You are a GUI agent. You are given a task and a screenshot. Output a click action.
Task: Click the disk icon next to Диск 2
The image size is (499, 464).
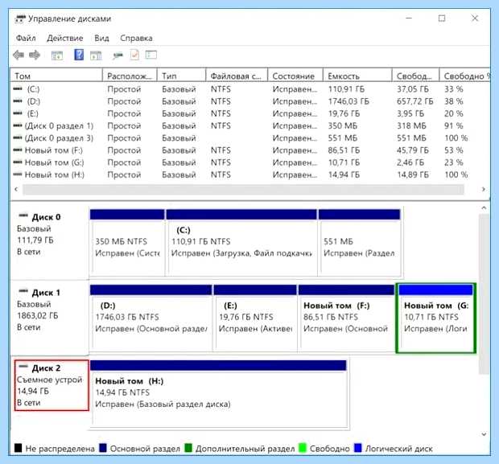(x=23, y=367)
